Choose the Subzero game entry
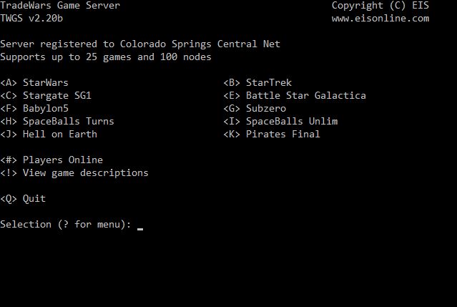This screenshot has height=307, width=457. 255,109
